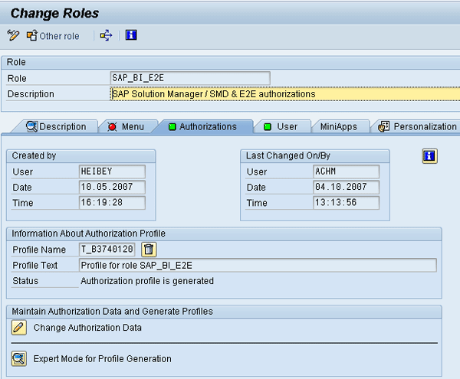Open the Personalization tab
The image size is (460, 379).
click(418, 126)
